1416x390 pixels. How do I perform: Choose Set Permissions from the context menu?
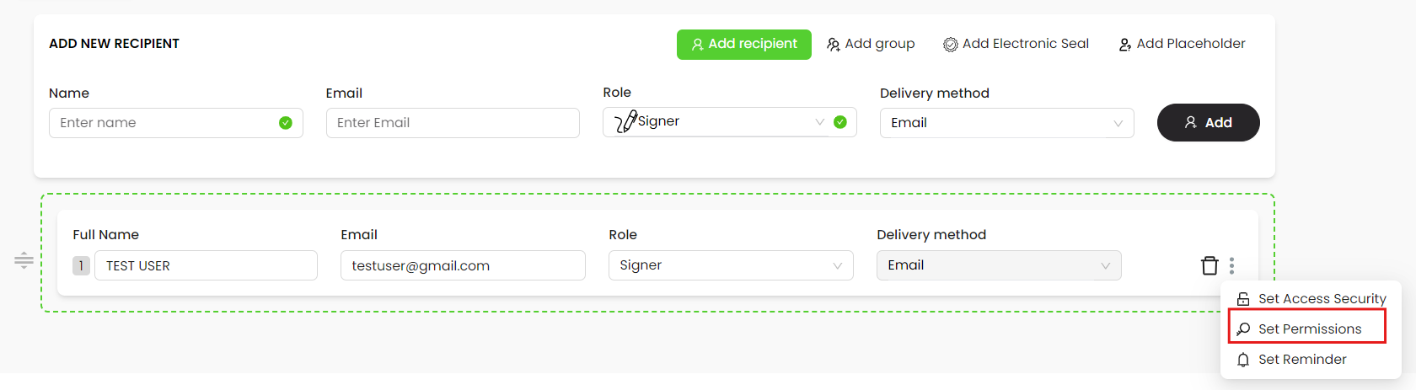(1309, 329)
